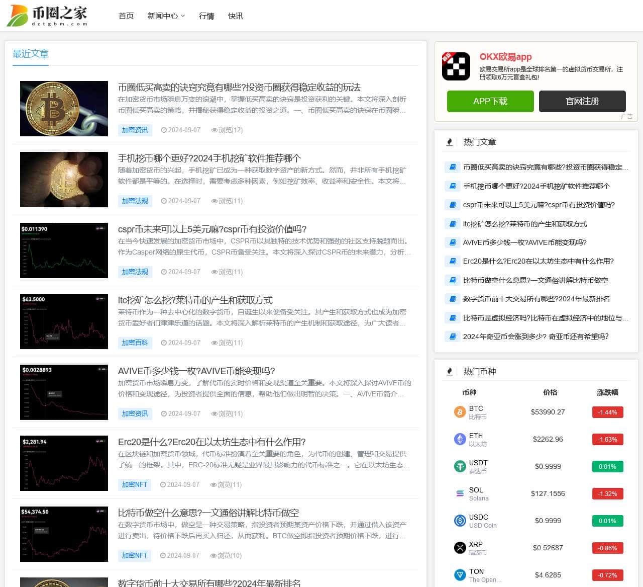Click the $54,374.50 chart thumbnail
The width and height of the screenshot is (643, 587).
point(64,534)
